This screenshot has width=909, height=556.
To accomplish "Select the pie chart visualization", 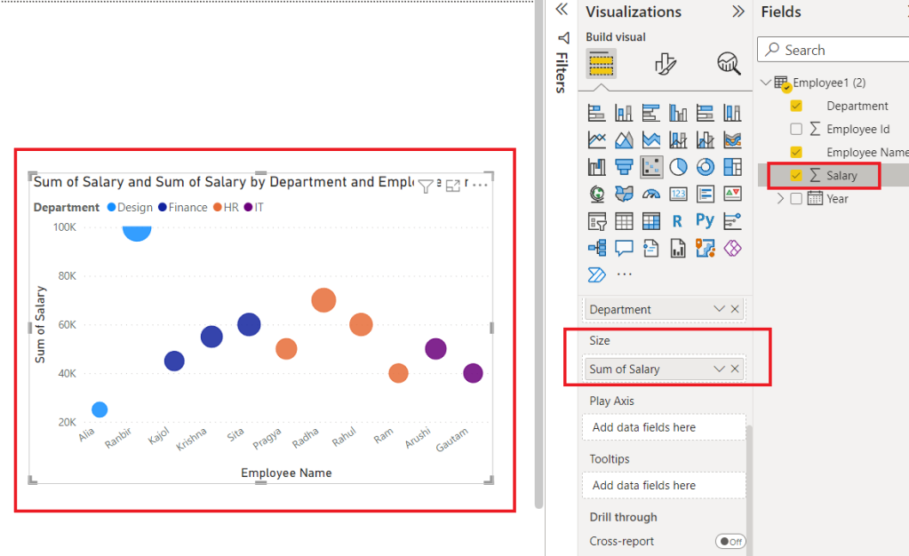I will (x=677, y=165).
